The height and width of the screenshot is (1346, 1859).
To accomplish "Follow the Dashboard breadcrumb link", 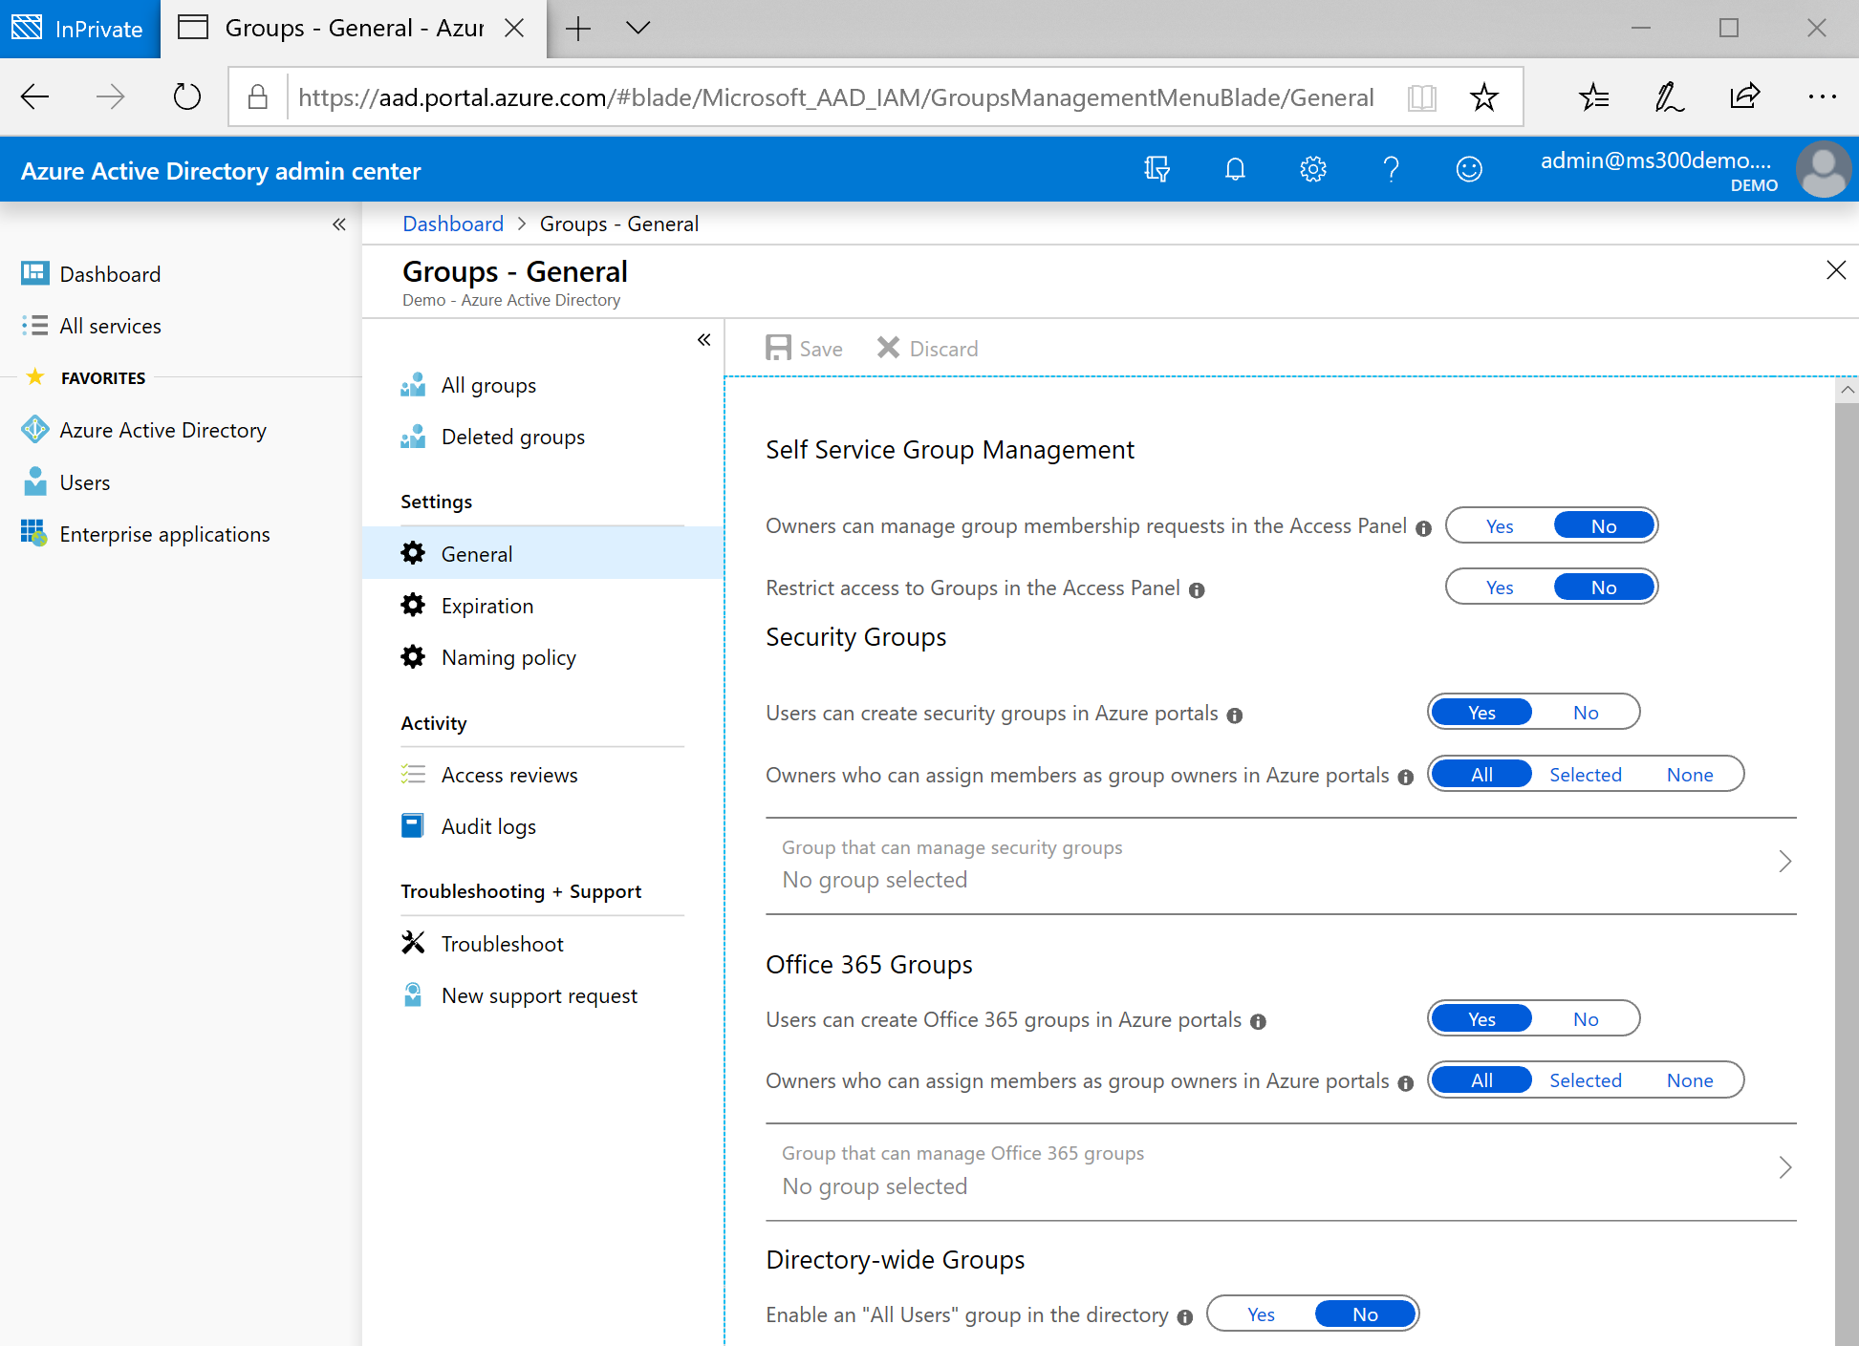I will tap(453, 224).
